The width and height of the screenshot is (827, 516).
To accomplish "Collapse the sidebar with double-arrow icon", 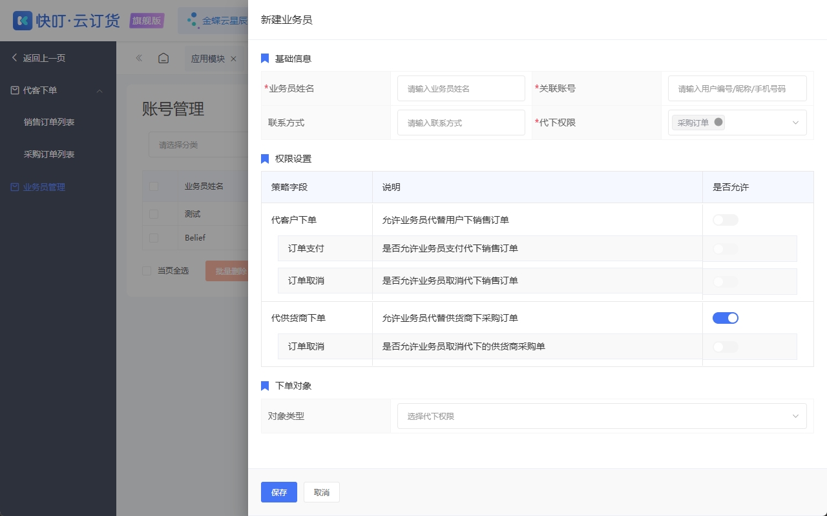I will 139,58.
